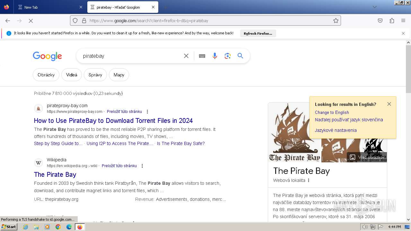Open the on-screen keyboard input tool
Viewport: 411px width, 231px height.
coord(202,56)
